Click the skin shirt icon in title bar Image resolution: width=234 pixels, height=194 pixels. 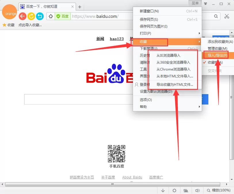206,4
